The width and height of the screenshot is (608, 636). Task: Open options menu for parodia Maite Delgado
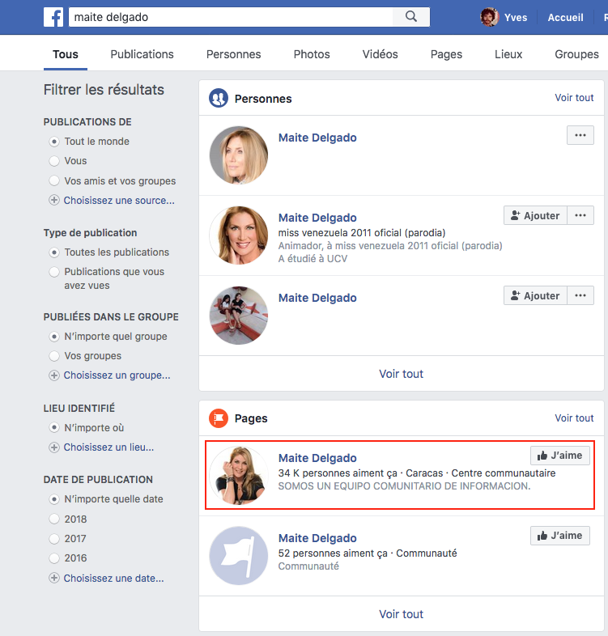pos(580,215)
